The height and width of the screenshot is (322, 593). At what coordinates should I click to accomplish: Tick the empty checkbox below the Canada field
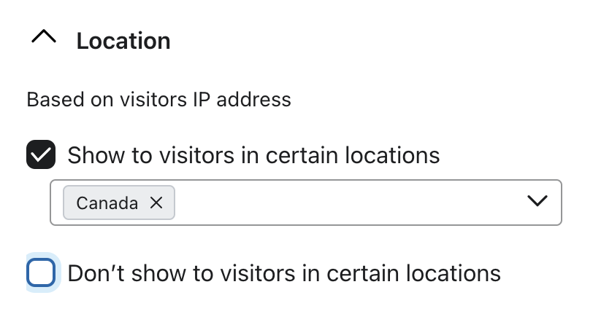(41, 273)
